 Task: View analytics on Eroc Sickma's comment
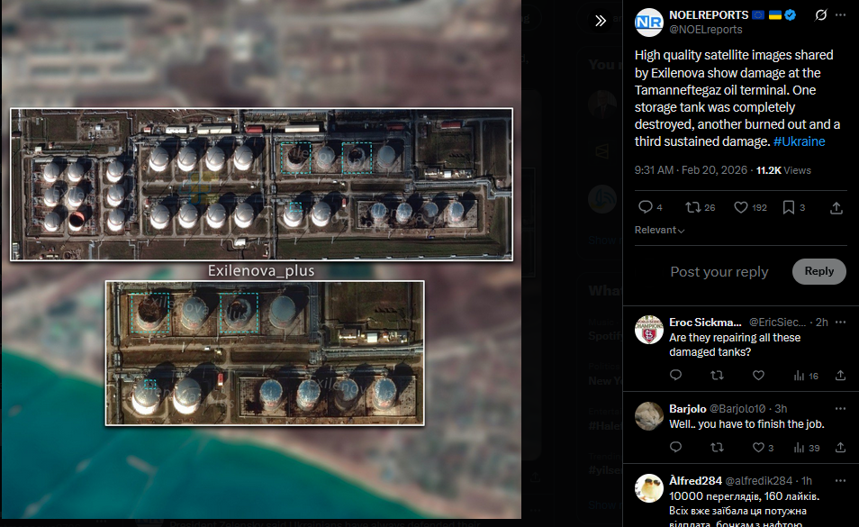805,376
